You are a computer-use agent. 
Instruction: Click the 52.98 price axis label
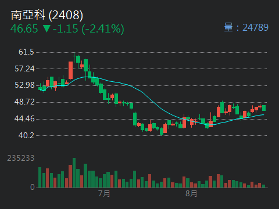pyautogui.click(x=24, y=85)
